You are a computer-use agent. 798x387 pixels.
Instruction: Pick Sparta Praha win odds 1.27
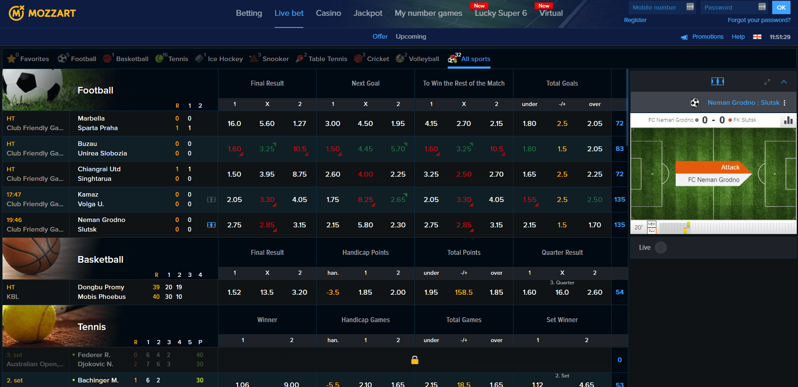300,123
